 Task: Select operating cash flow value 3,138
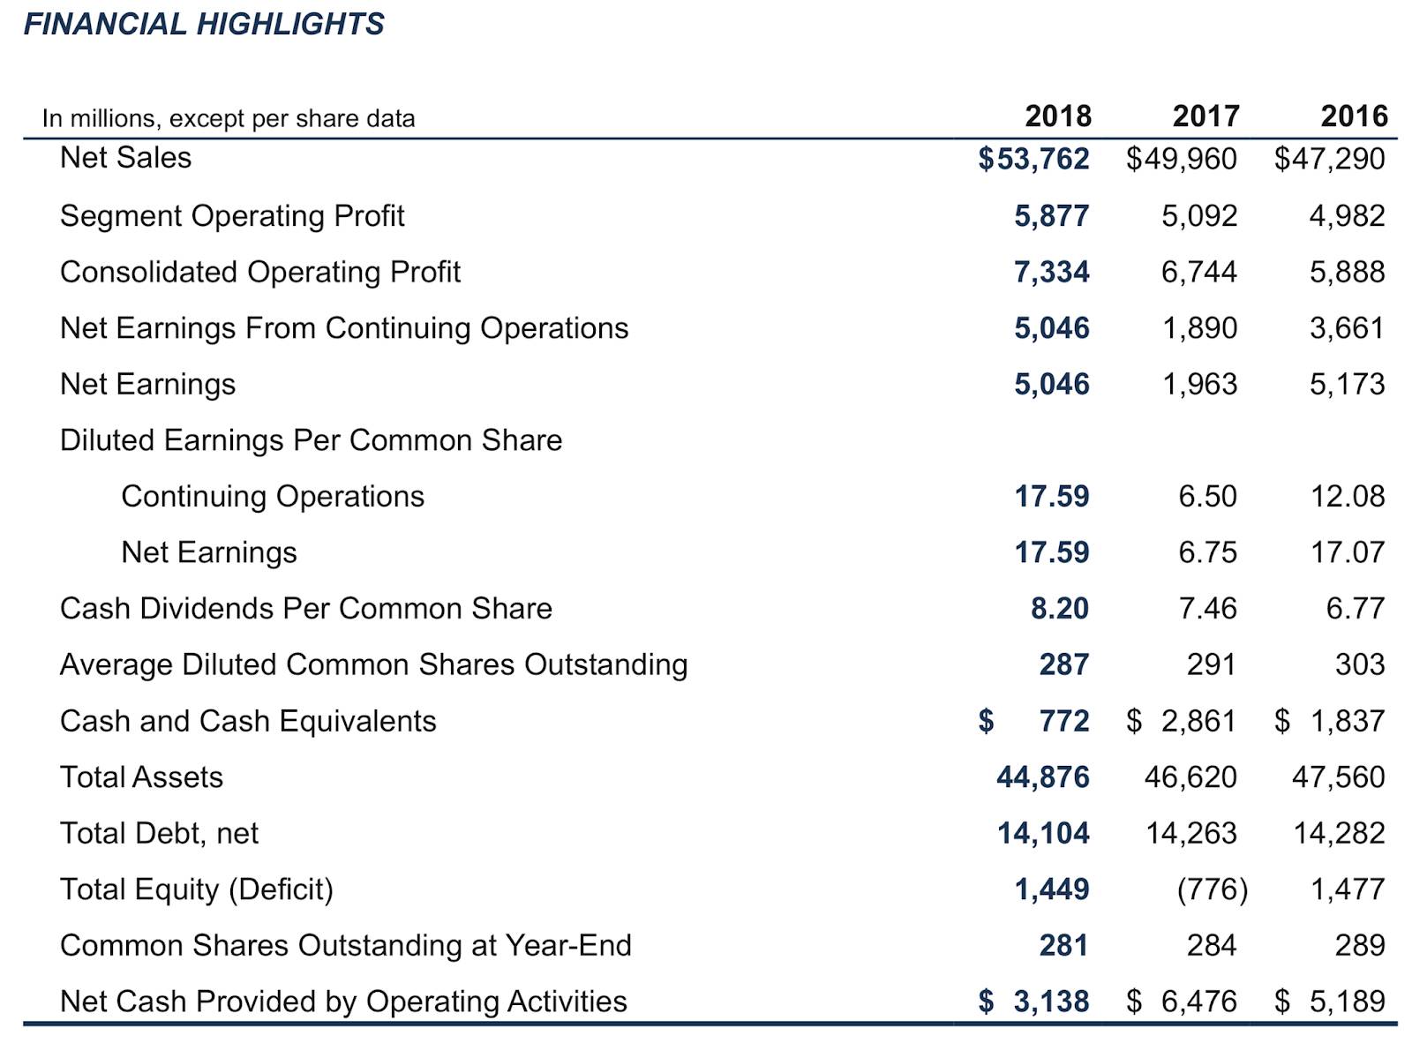pyautogui.click(x=1052, y=1002)
